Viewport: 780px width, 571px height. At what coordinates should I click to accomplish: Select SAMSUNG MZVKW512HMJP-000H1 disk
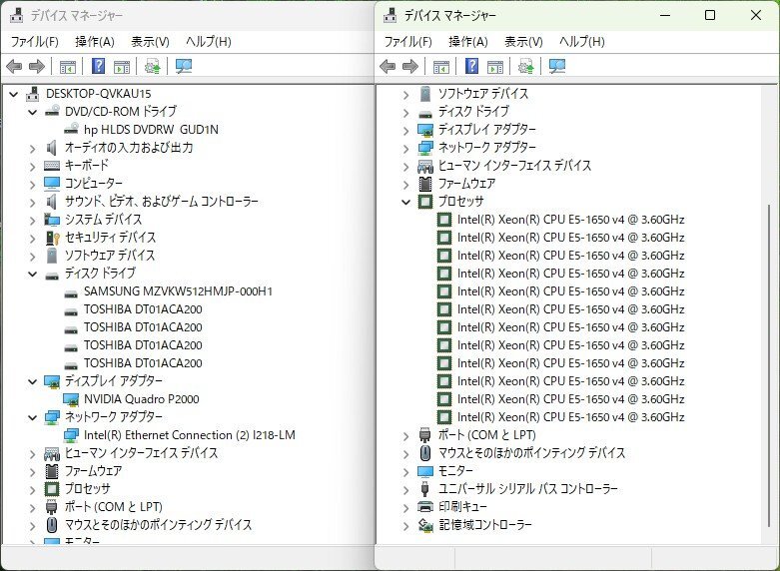(178, 290)
